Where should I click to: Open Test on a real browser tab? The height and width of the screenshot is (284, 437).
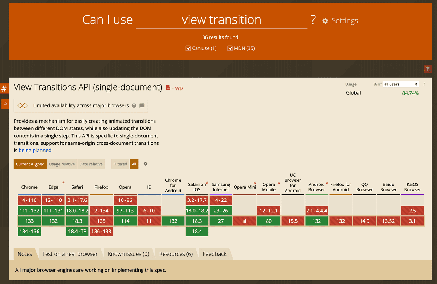[x=70, y=254]
